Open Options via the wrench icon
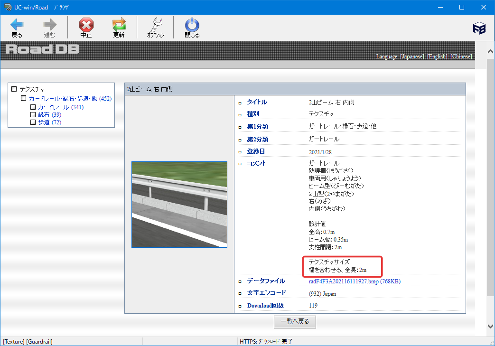The height and width of the screenshot is (346, 495). [x=156, y=24]
